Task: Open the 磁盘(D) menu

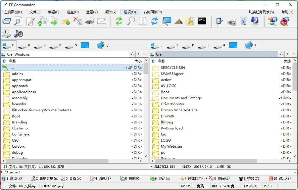Action: [72, 12]
